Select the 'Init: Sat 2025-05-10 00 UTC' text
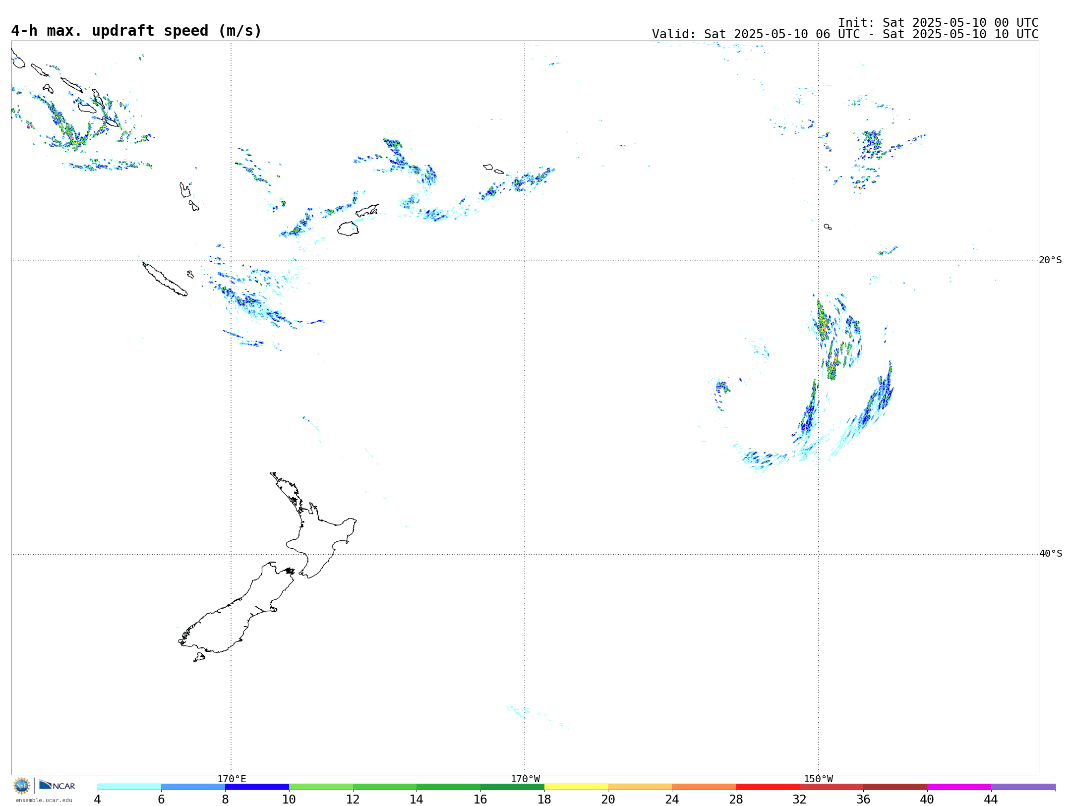This screenshot has height=806, width=1071. [x=938, y=23]
